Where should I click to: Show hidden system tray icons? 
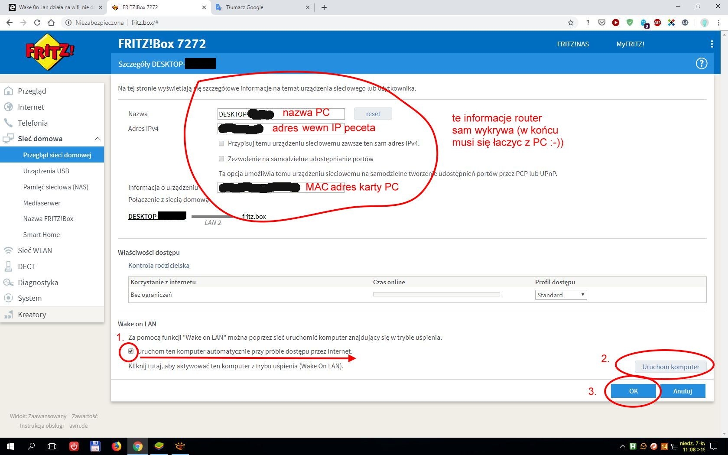(623, 446)
